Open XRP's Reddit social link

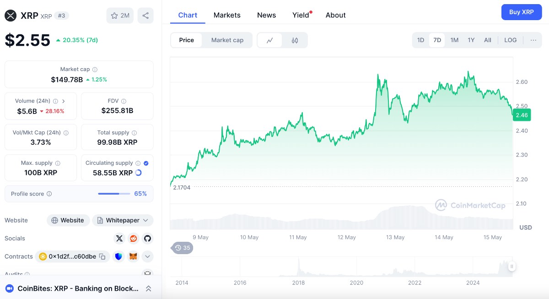click(133, 238)
